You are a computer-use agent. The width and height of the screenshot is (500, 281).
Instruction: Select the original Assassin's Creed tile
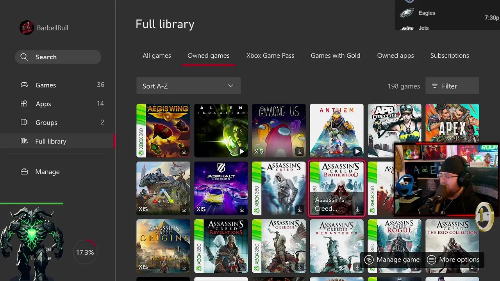tap(279, 188)
